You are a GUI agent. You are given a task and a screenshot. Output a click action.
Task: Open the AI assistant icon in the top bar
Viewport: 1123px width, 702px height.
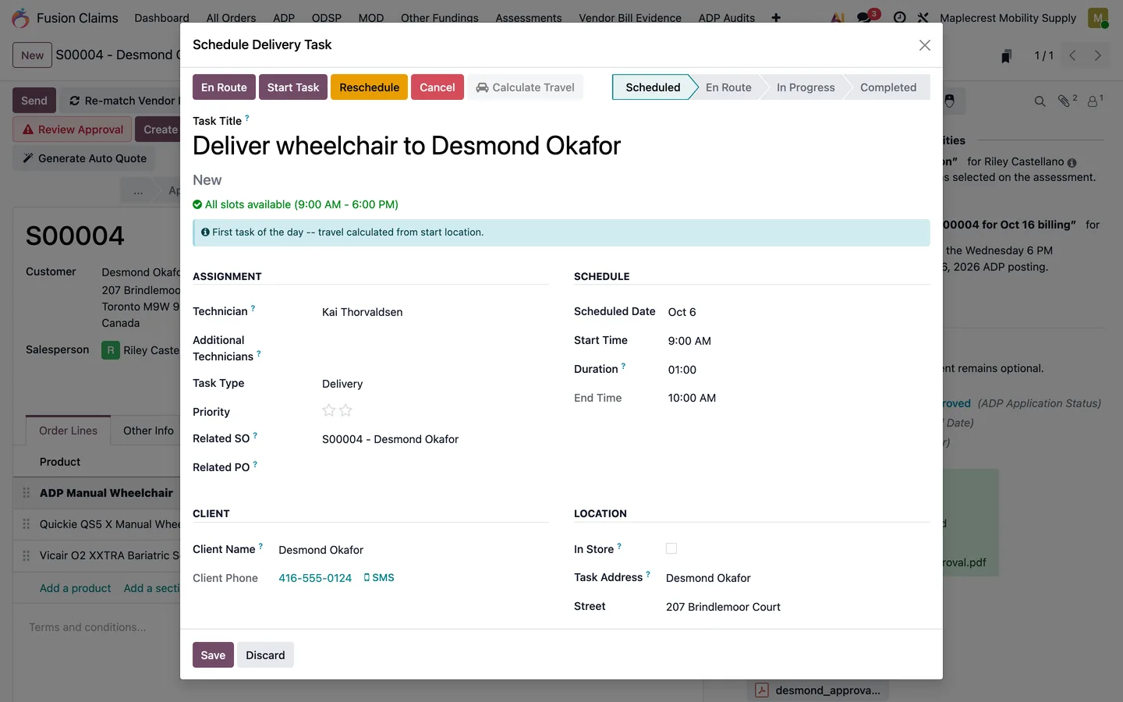click(838, 17)
